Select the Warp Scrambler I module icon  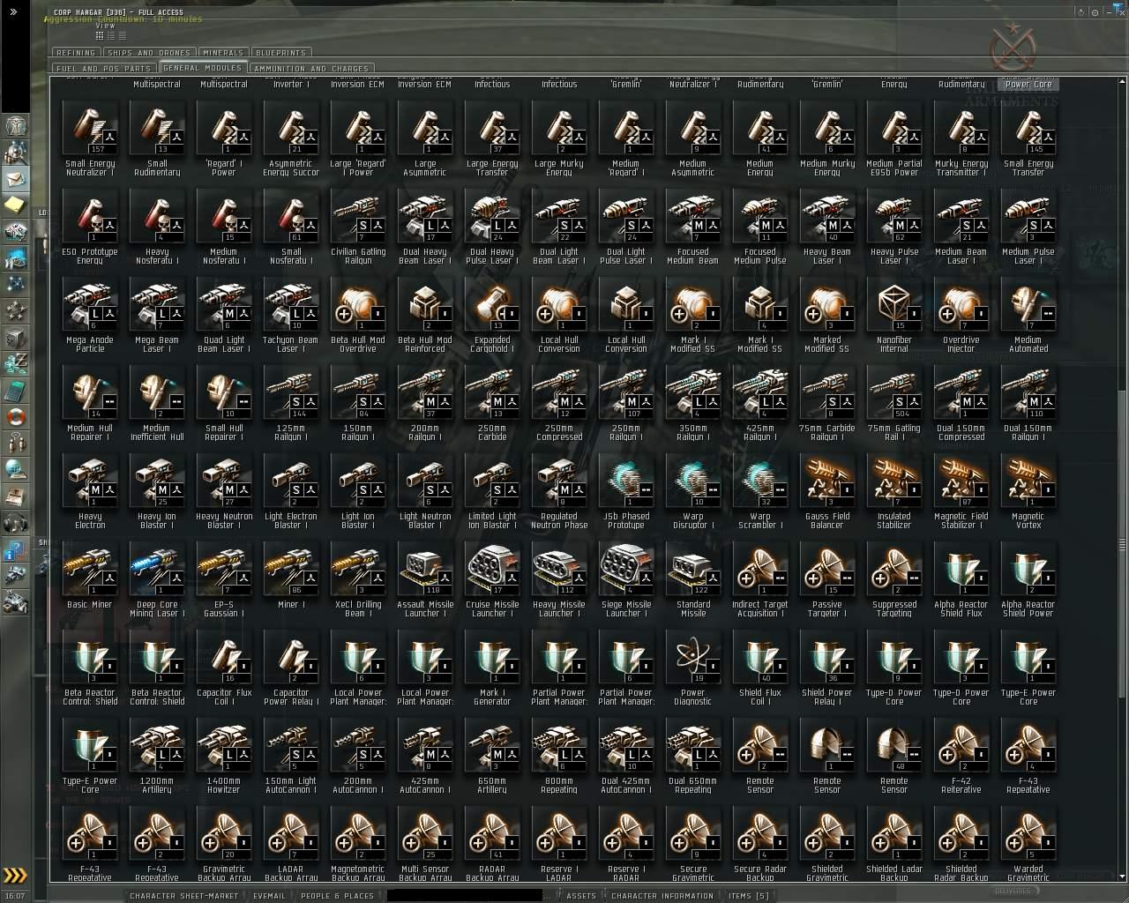[760, 481]
